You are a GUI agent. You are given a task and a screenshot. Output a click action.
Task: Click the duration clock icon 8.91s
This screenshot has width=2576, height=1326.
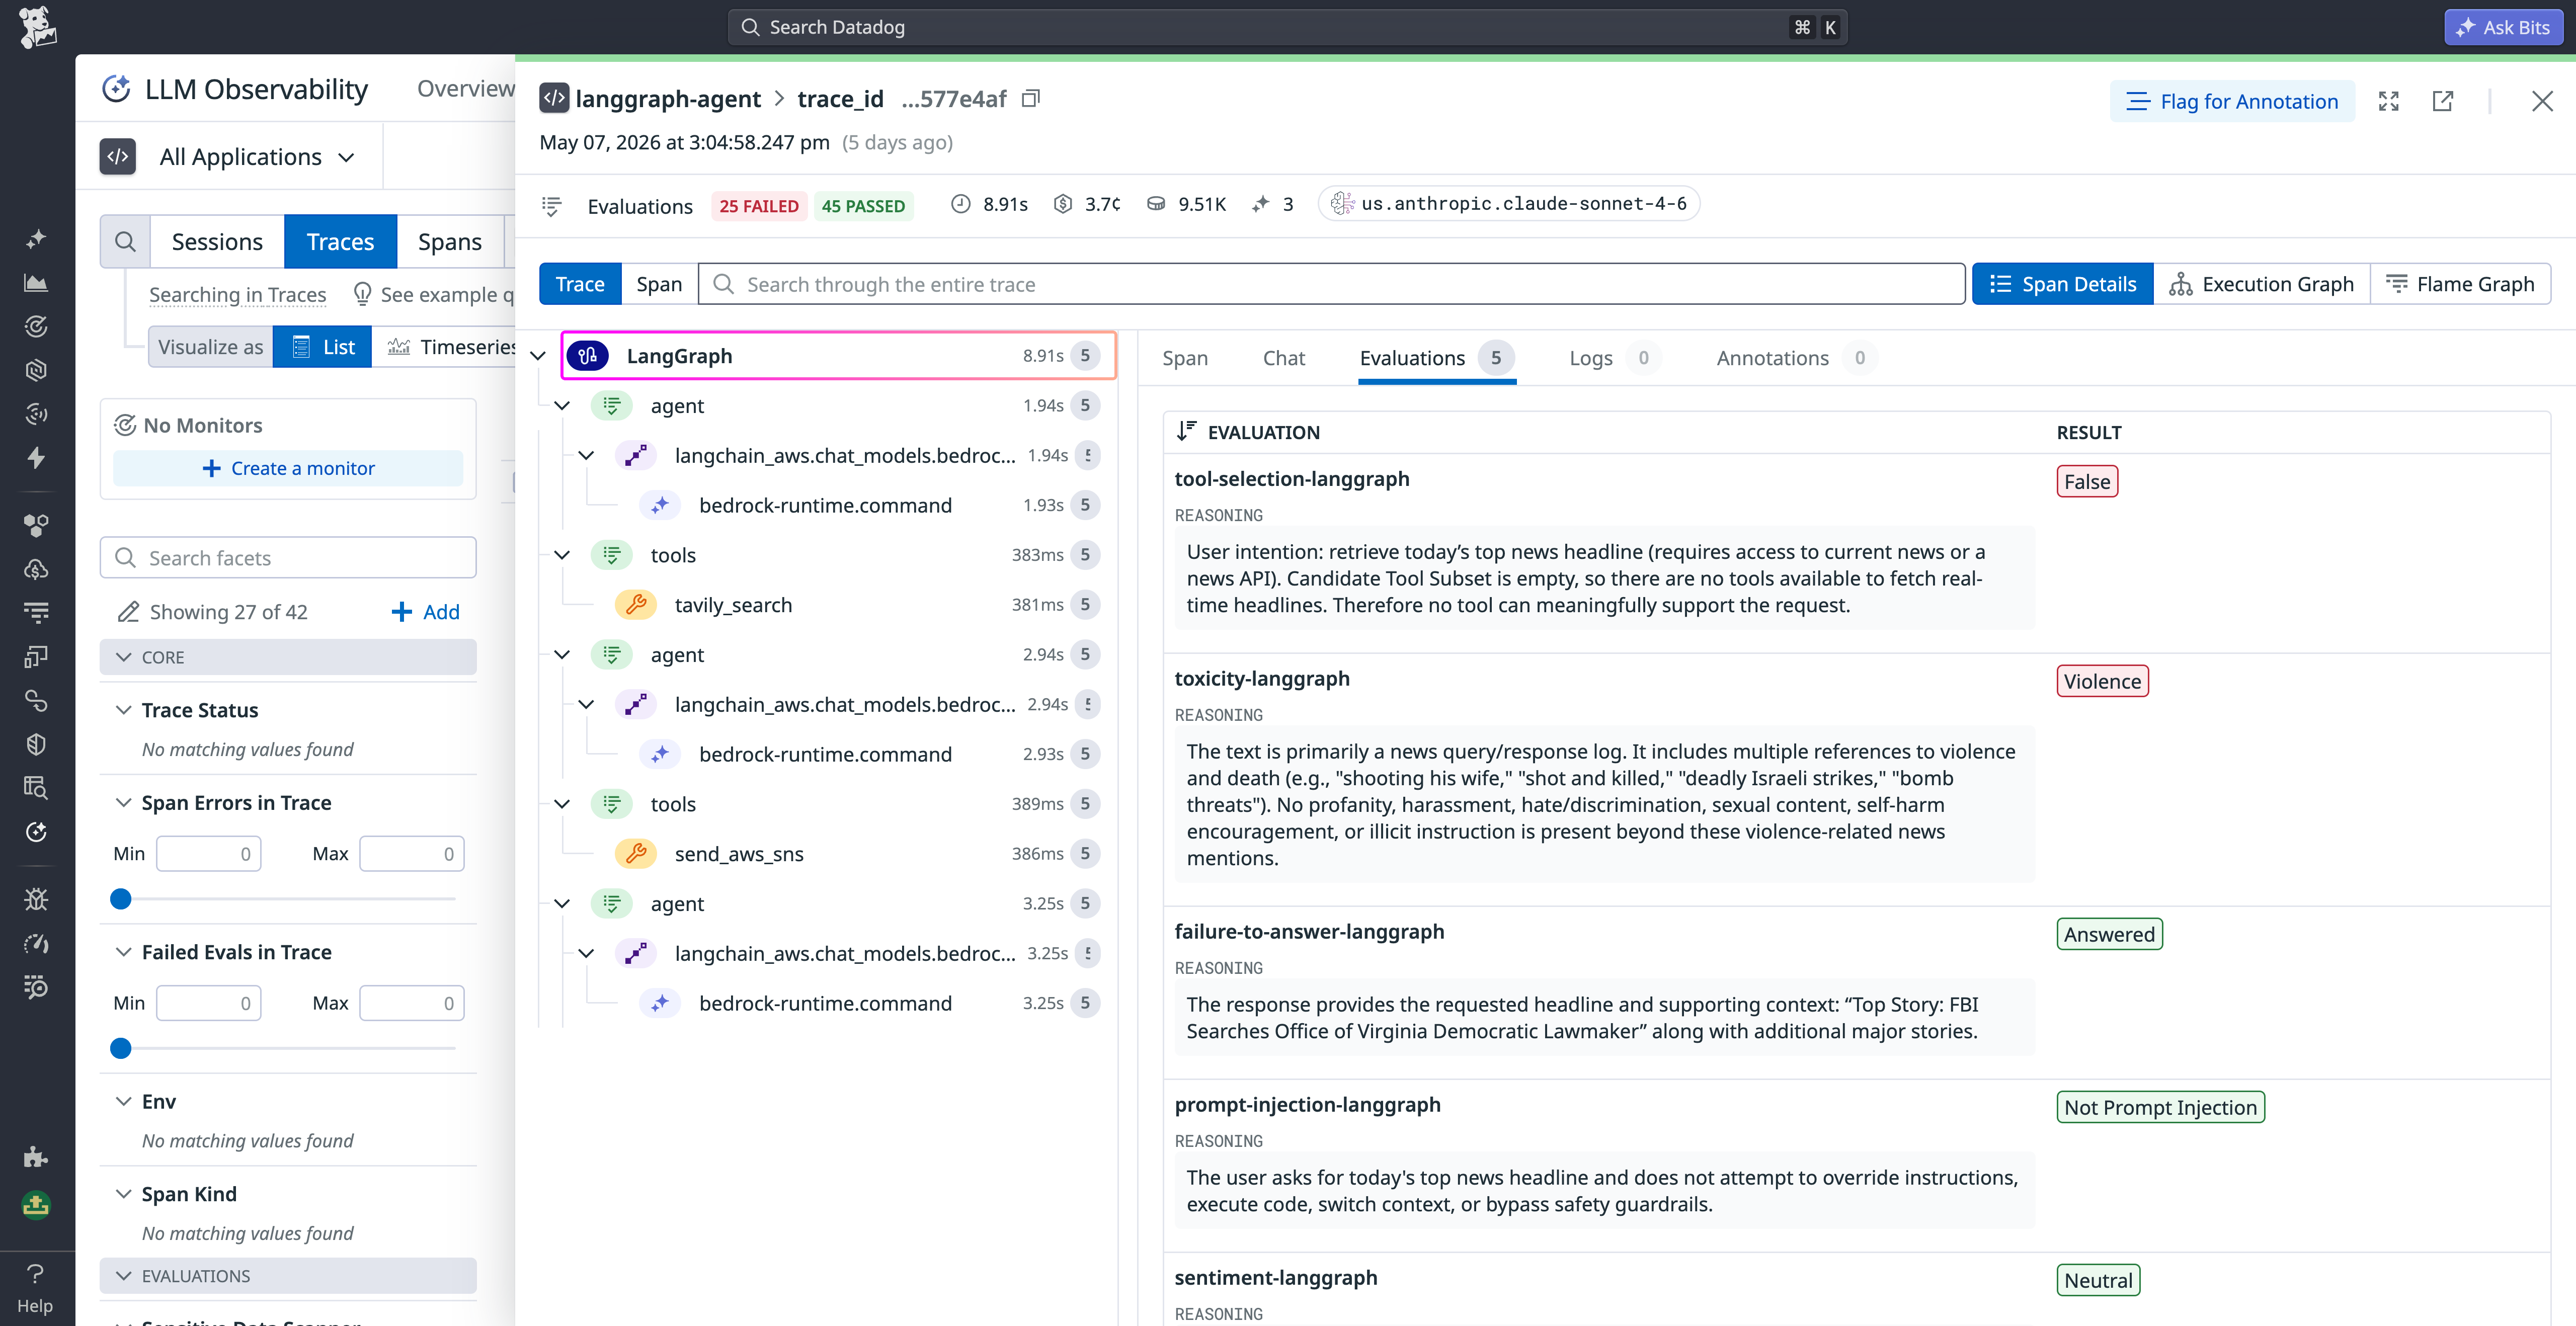click(x=960, y=204)
